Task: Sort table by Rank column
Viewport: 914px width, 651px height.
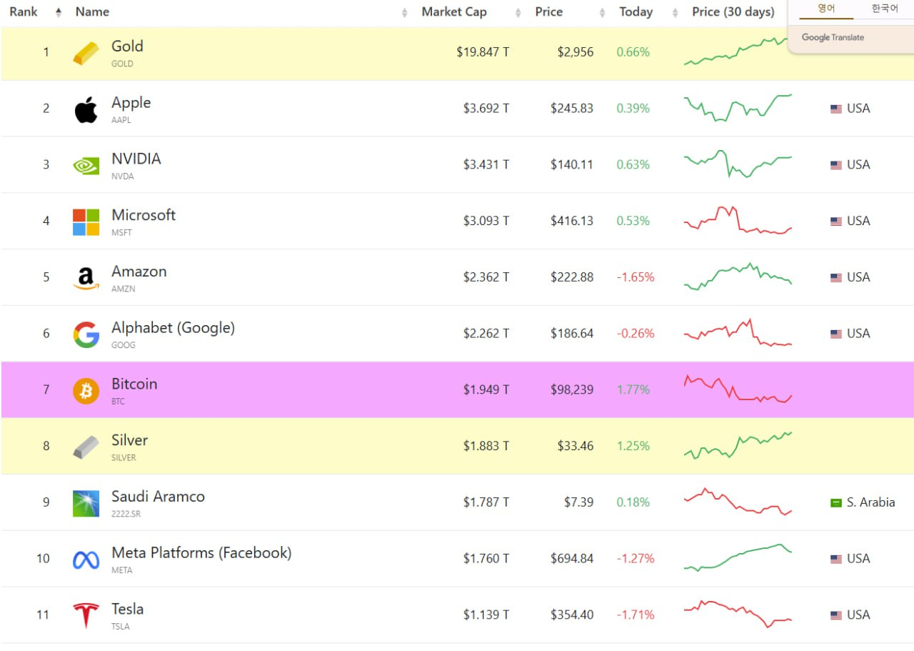Action: pyautogui.click(x=24, y=12)
